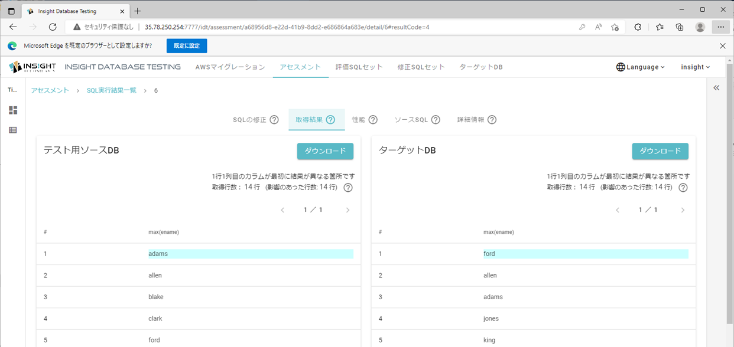Image resolution: width=734 pixels, height=347 pixels.
Task: Click the not secure warning icon
Action: pos(77,27)
